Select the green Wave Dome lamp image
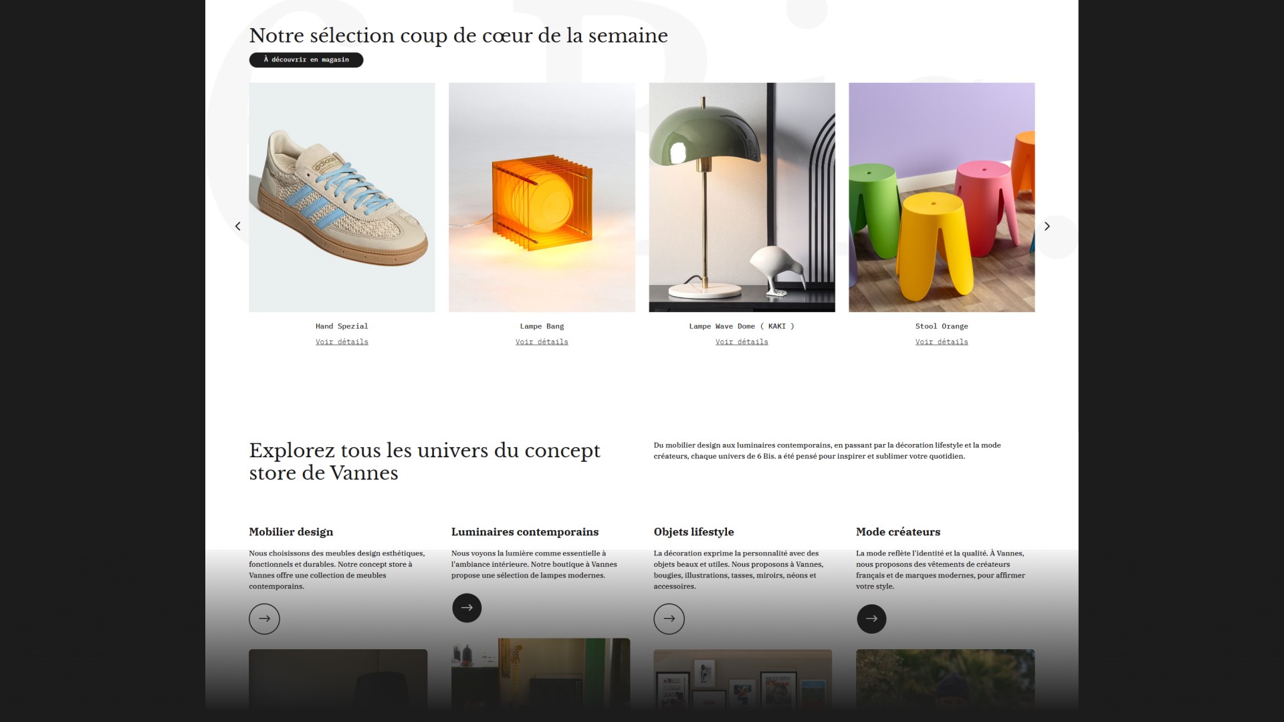 (742, 197)
